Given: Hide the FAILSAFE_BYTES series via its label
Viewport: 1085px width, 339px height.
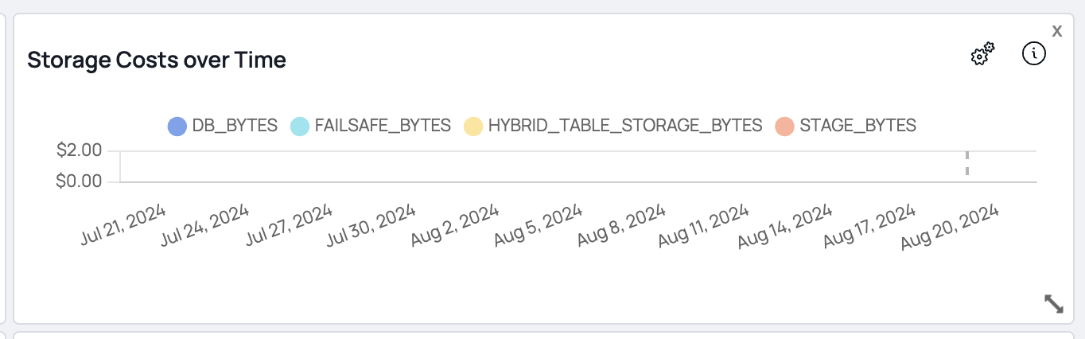Looking at the screenshot, I should 383,126.
